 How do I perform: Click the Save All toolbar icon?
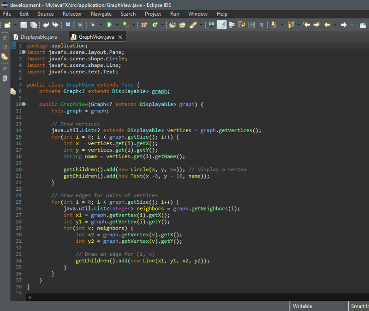[x=33, y=24]
